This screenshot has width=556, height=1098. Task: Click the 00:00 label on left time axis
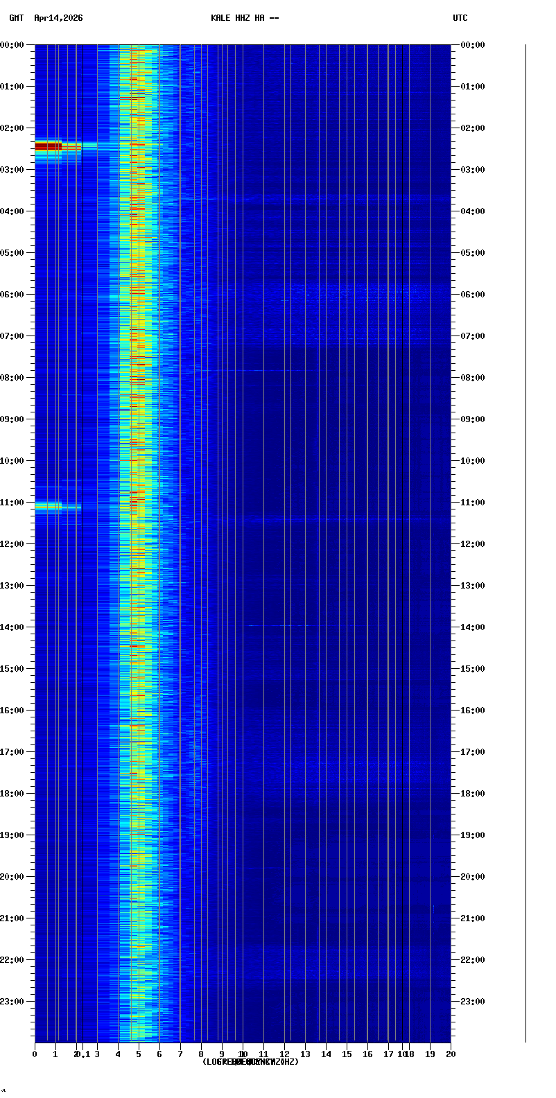(12, 45)
